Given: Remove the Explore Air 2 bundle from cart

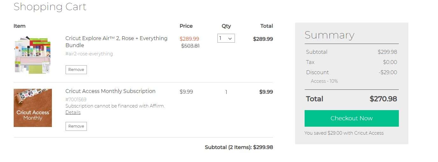Looking at the screenshot, I should [76, 70].
